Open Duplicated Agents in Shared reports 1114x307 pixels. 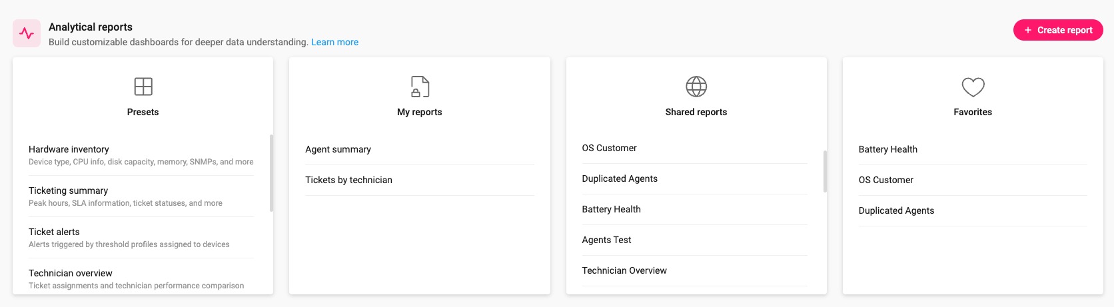click(620, 178)
